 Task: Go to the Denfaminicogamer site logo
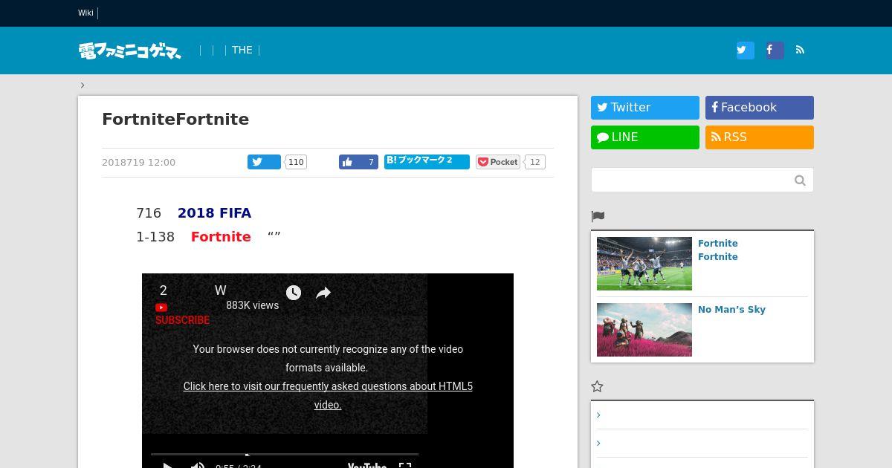pyautogui.click(x=130, y=51)
